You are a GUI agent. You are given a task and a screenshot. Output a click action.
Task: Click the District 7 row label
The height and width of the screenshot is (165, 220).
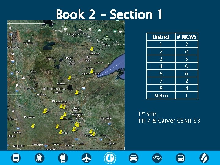click(161, 81)
